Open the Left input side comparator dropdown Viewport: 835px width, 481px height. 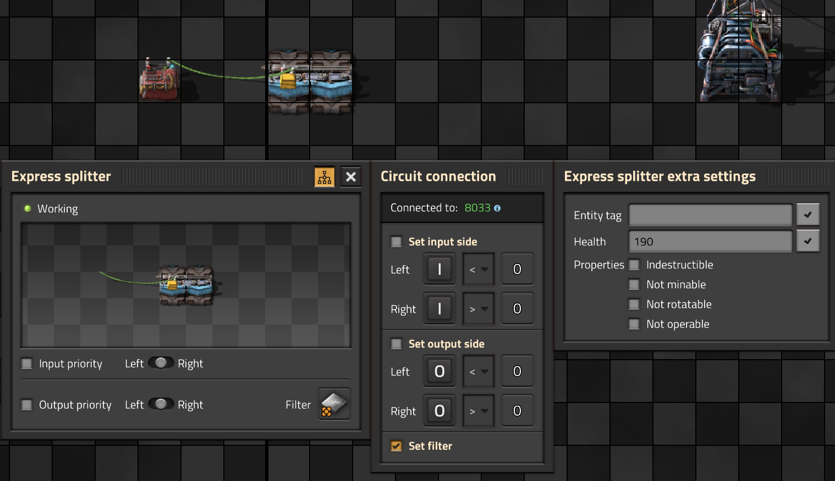pos(479,269)
